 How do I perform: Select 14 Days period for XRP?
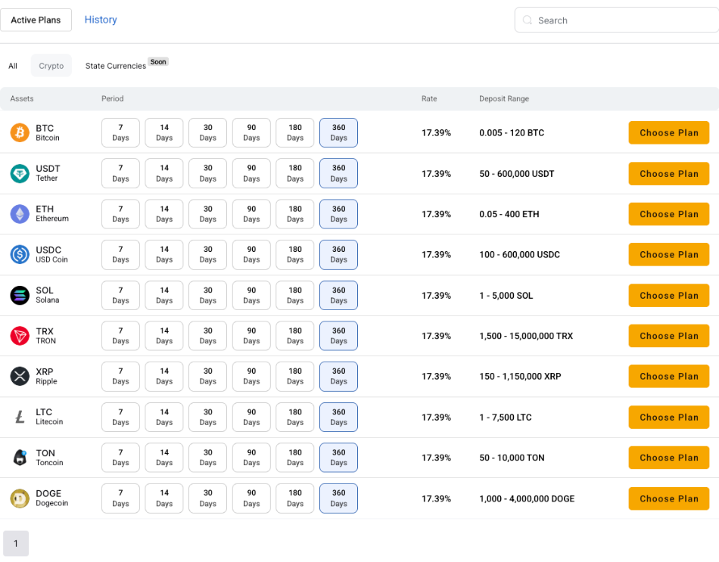pos(164,377)
